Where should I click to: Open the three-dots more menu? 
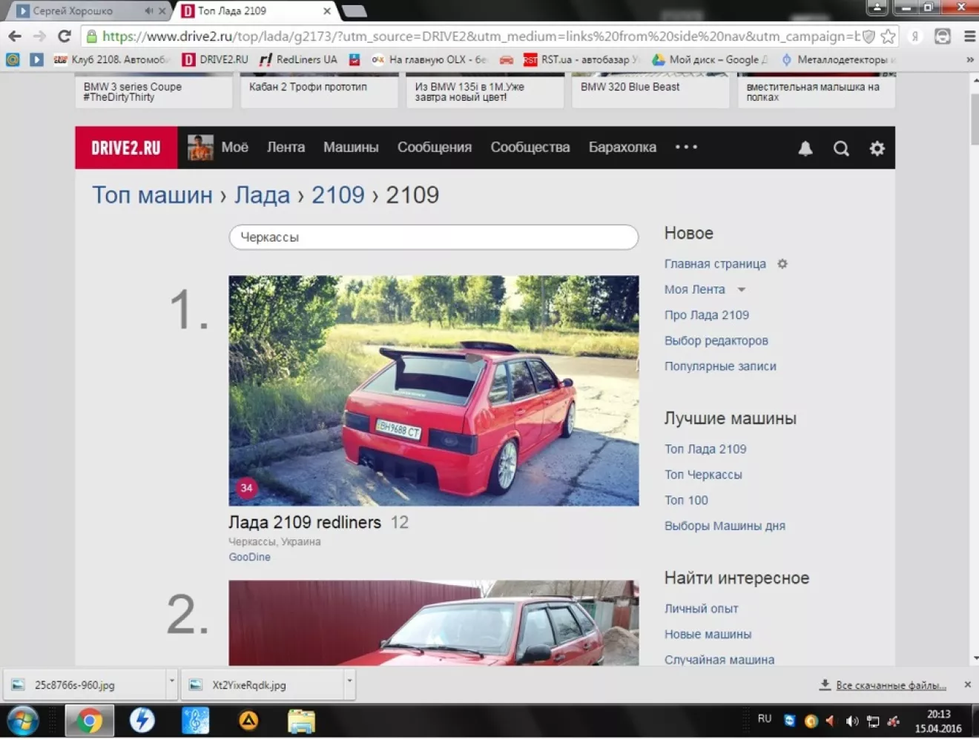[x=686, y=147]
